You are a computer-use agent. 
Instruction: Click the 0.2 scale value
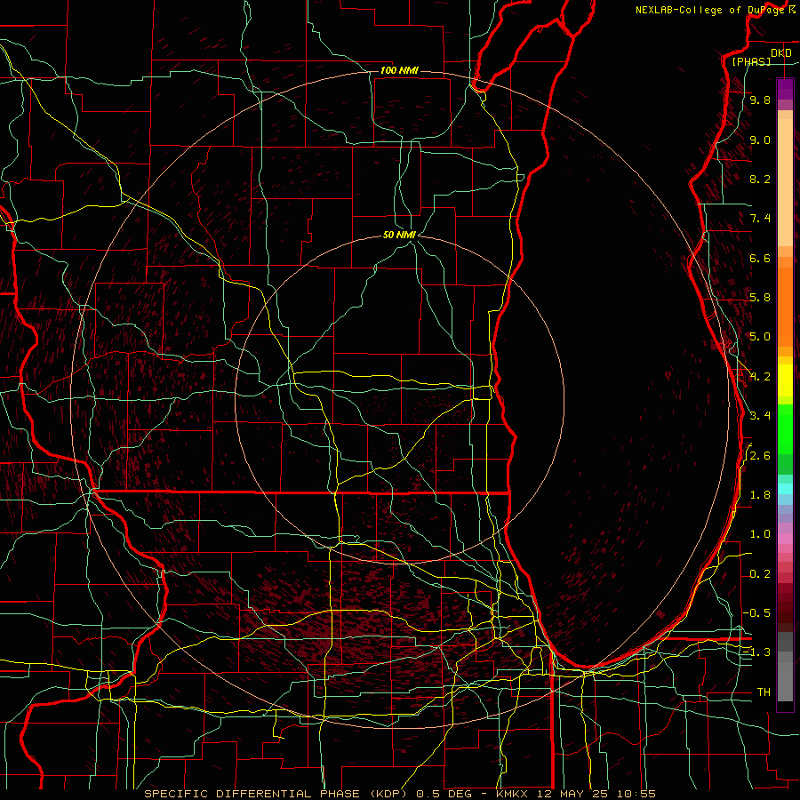pos(760,574)
